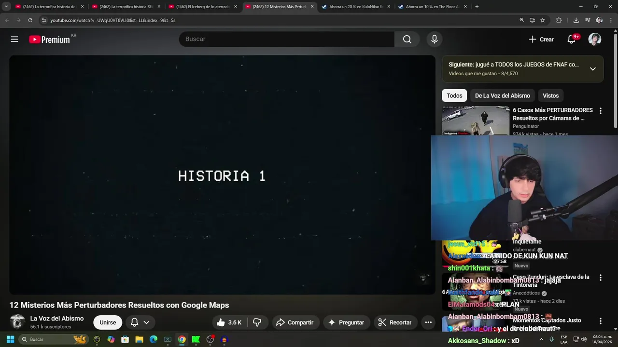This screenshot has width=618, height=347.
Task: Open the OBS Studio taskbar icon
Action: pyautogui.click(x=210, y=339)
